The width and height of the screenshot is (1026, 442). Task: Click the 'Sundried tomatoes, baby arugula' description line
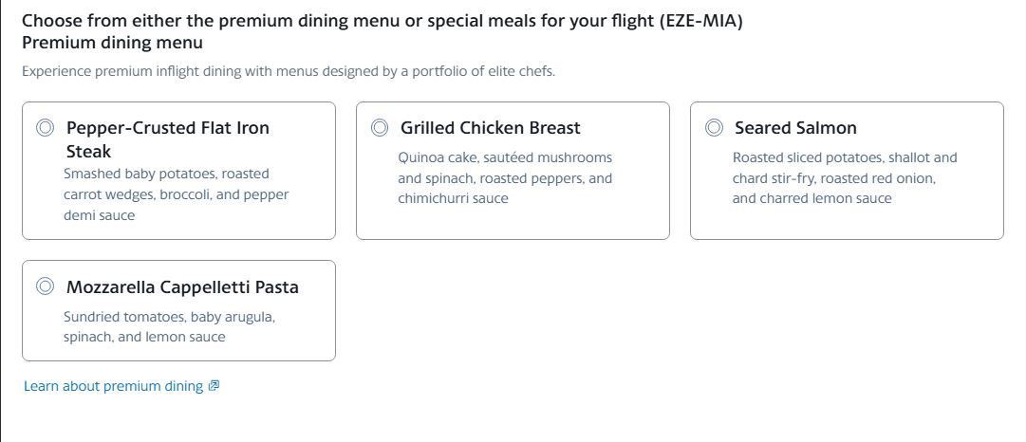[x=169, y=317]
